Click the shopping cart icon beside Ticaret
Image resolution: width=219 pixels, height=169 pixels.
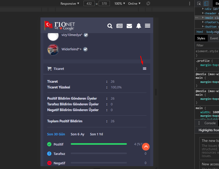(x=49, y=69)
